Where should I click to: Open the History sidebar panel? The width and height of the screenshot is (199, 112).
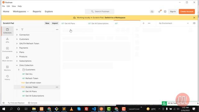click(x=7, y=77)
